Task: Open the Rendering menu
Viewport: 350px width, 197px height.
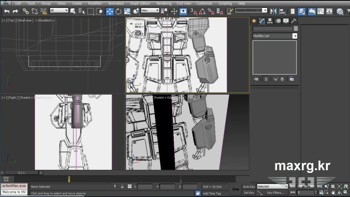Action: pos(164,3)
